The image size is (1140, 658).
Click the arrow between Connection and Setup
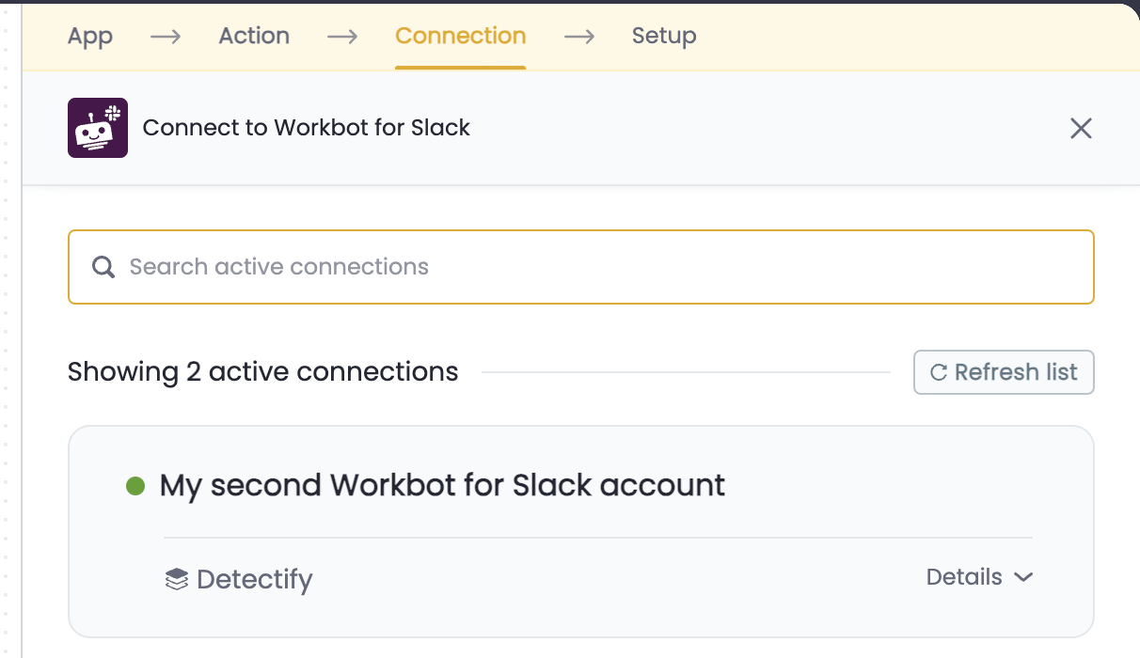(579, 37)
